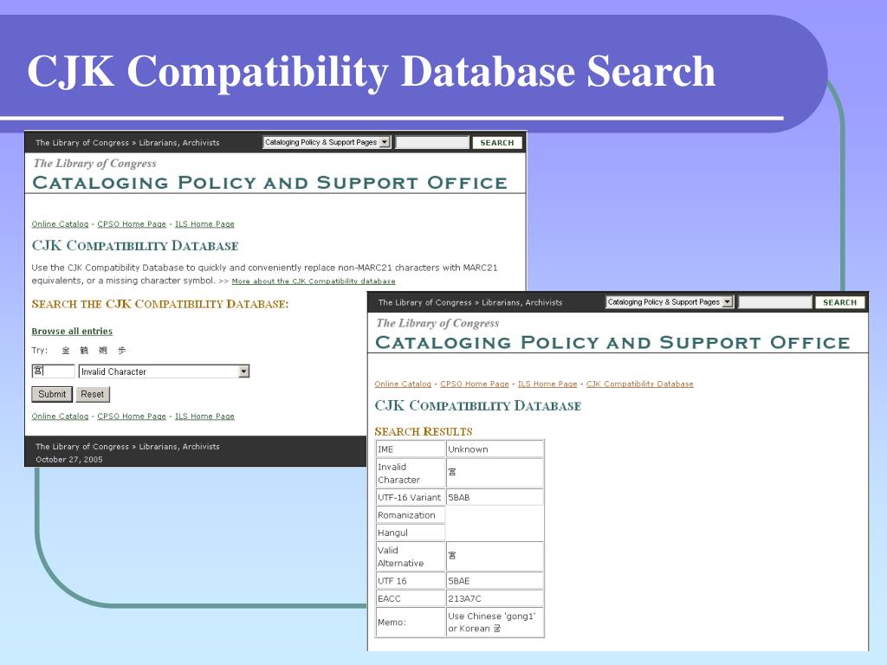Open CPSO Home Page link on the results page

[x=475, y=384]
